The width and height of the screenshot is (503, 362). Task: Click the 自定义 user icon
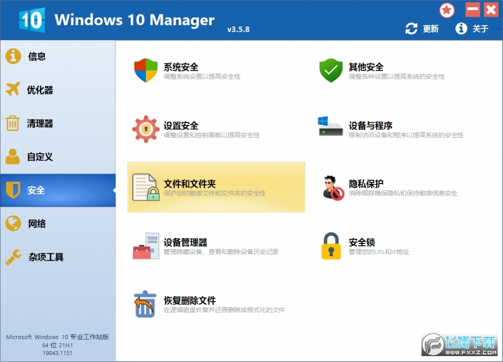12,156
